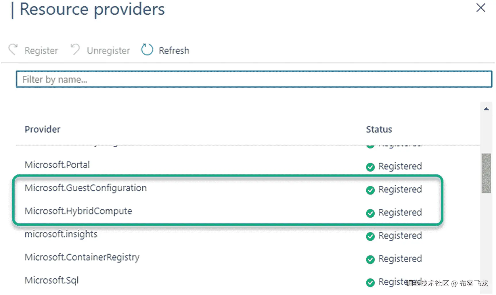496x295 pixels.
Task: Sort by the Provider column header
Action: (43, 130)
